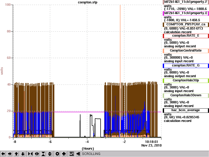209x157 pixels.
Task: Select the magenta MF2b1461_11ch1property.E curve label
Action: pyautogui.click(x=186, y=13)
